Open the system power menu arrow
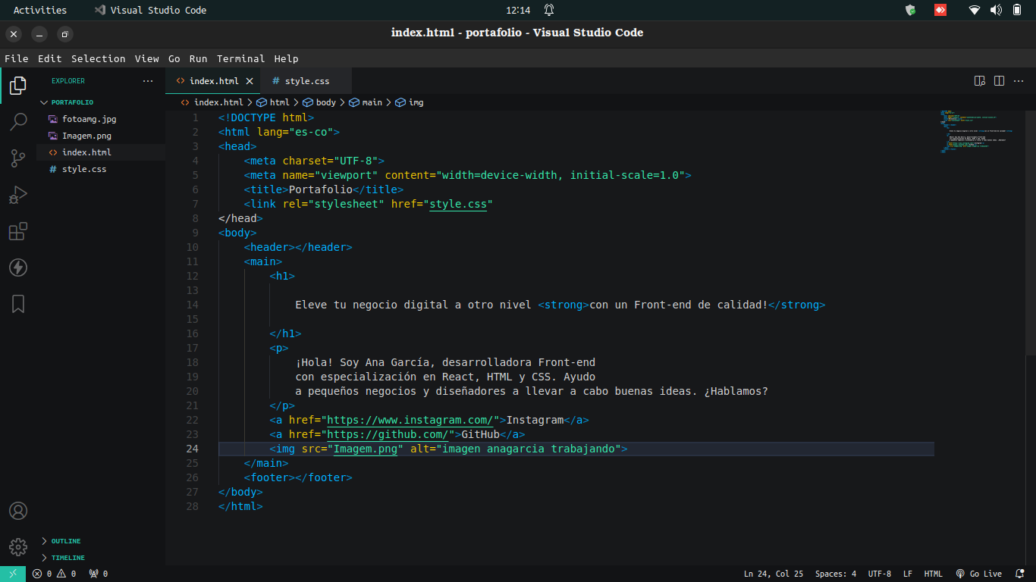 [1018, 10]
